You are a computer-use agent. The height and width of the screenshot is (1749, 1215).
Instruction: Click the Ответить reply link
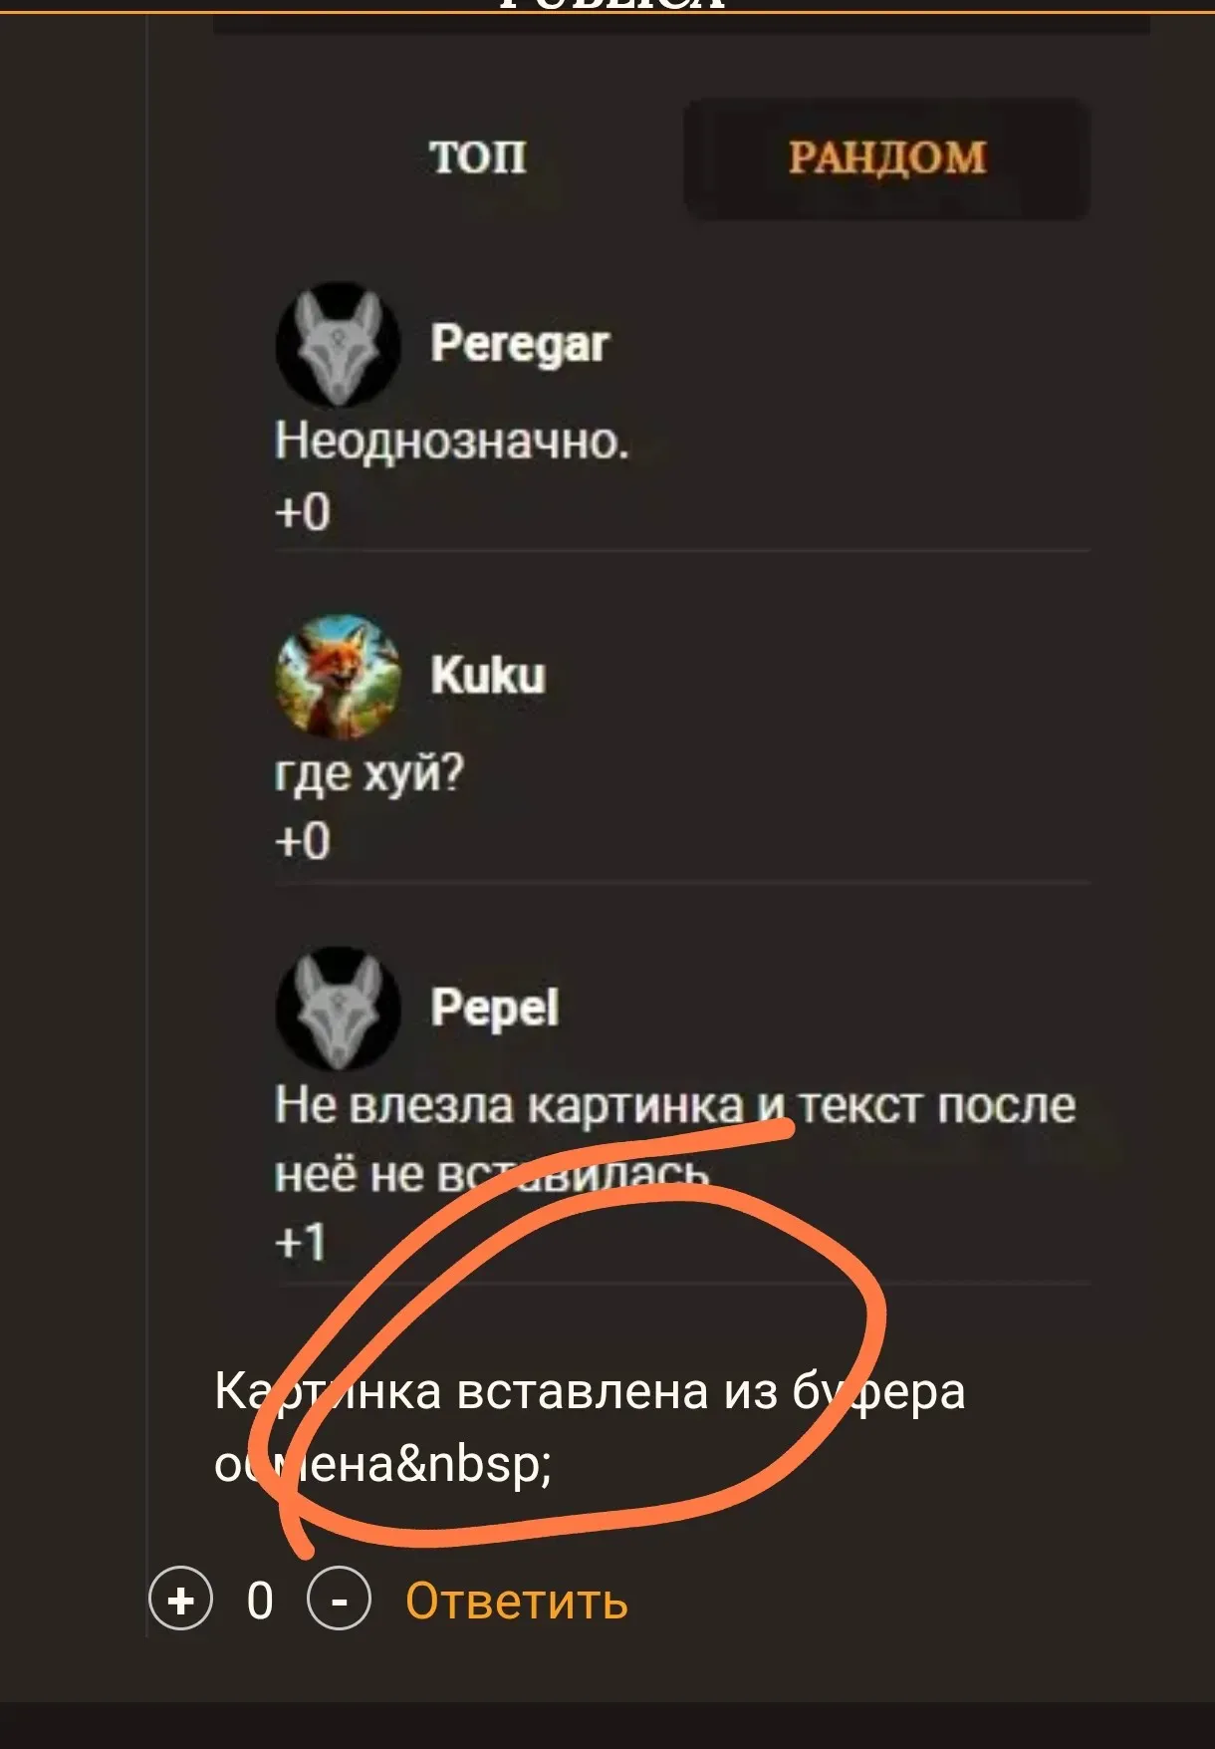[x=516, y=1602]
